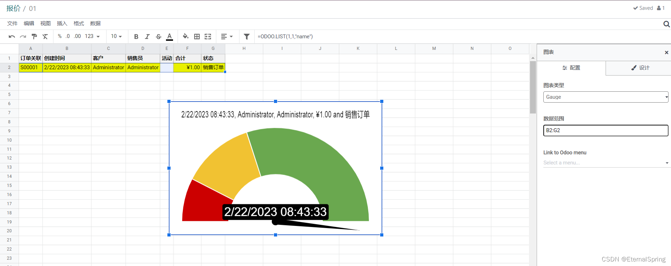Select row 2 header

pyautogui.click(x=9, y=67)
